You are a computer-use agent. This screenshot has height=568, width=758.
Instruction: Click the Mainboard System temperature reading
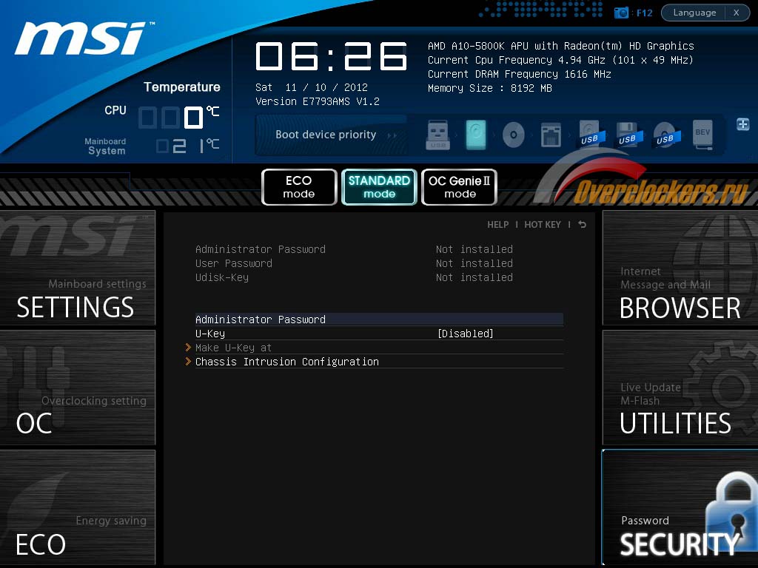pyautogui.click(x=187, y=146)
